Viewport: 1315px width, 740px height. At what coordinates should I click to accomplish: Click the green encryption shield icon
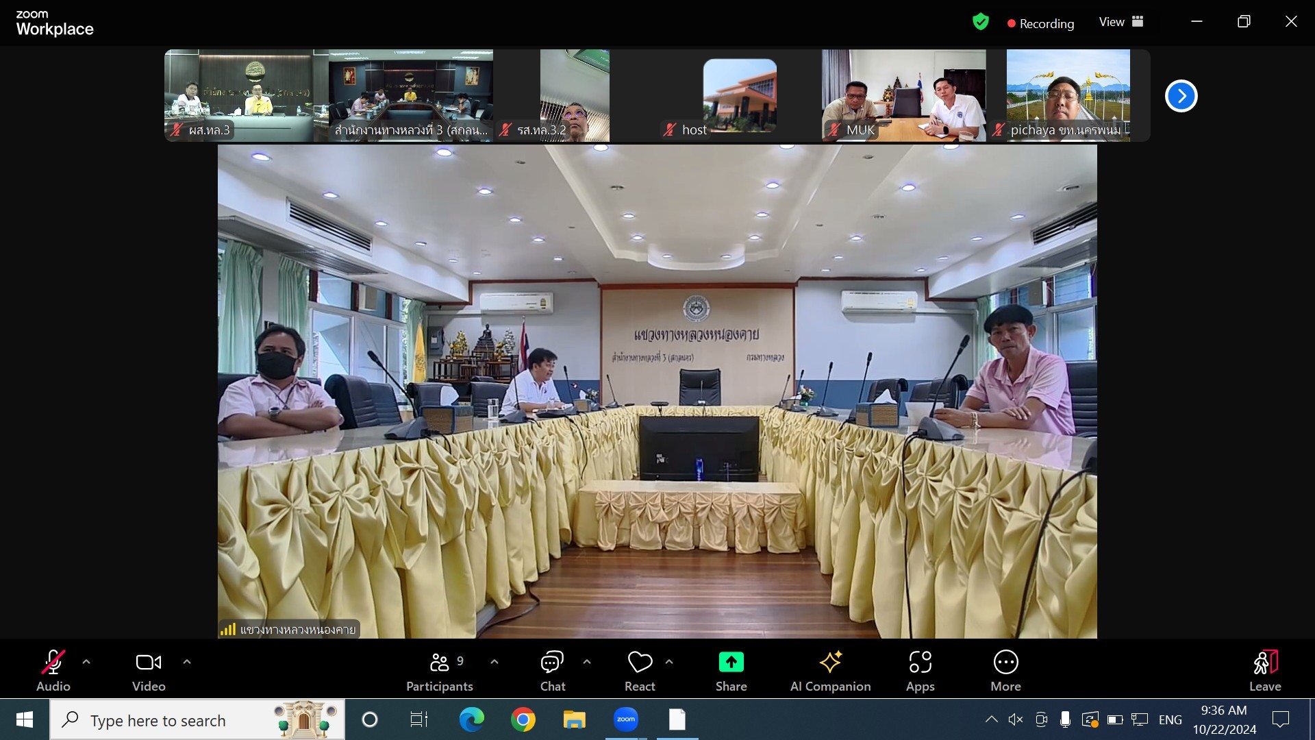(981, 22)
